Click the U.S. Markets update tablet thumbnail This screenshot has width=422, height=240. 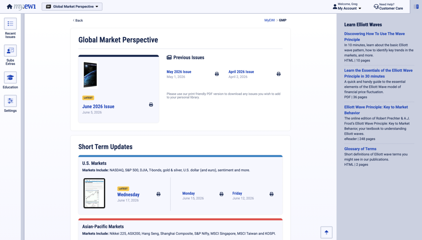click(94, 193)
